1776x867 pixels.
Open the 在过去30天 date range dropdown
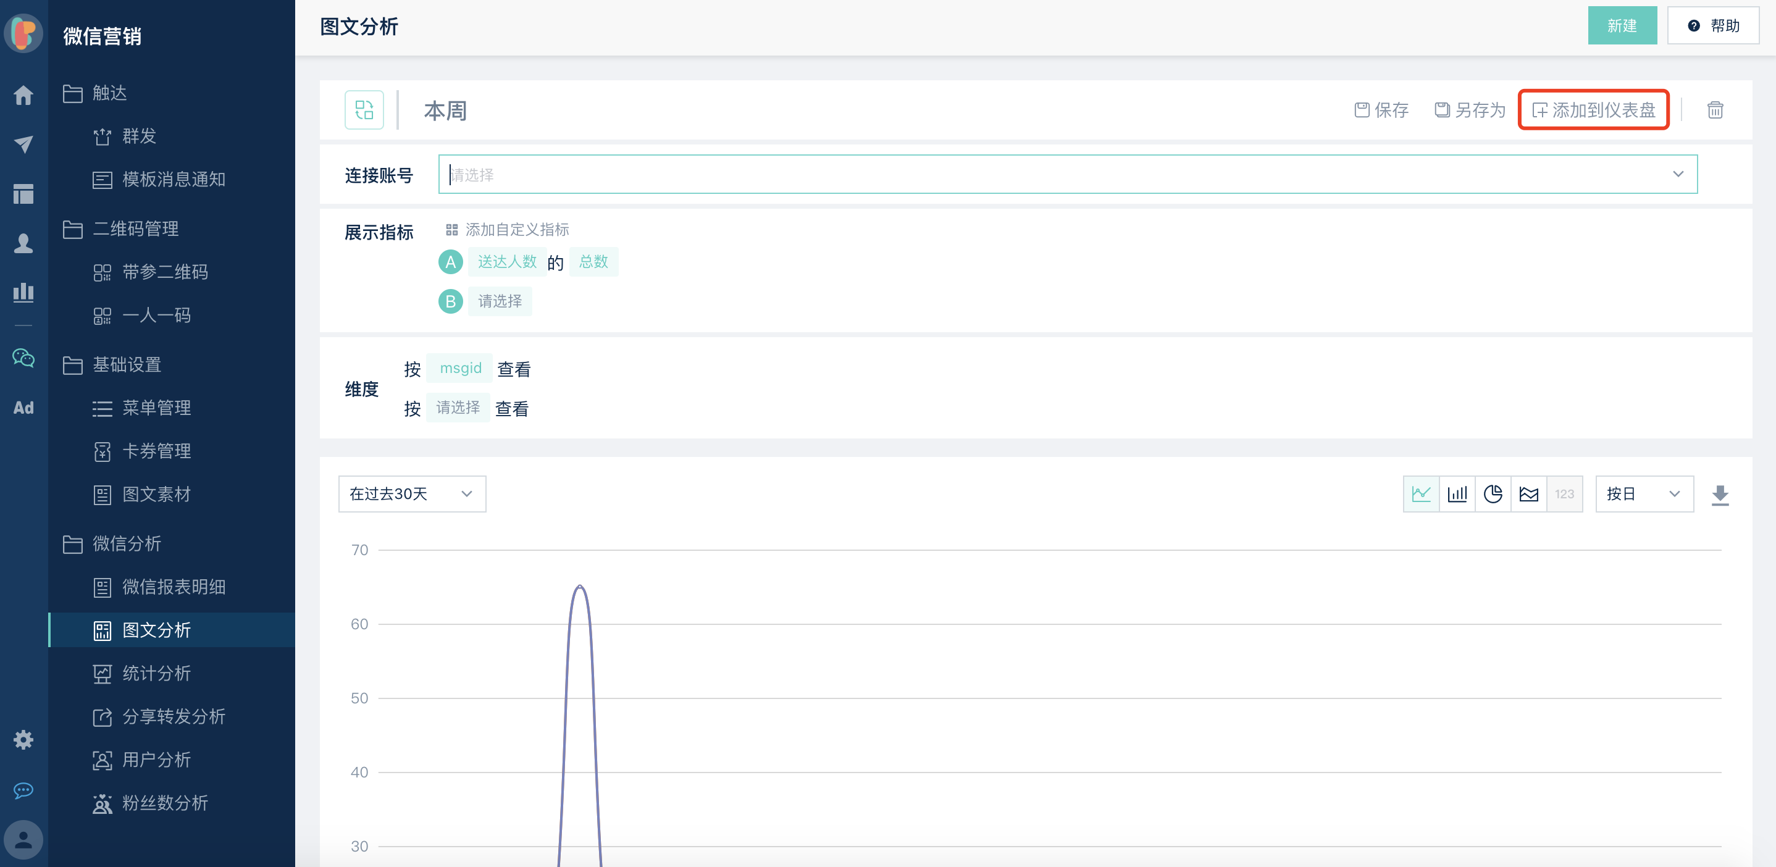point(412,493)
